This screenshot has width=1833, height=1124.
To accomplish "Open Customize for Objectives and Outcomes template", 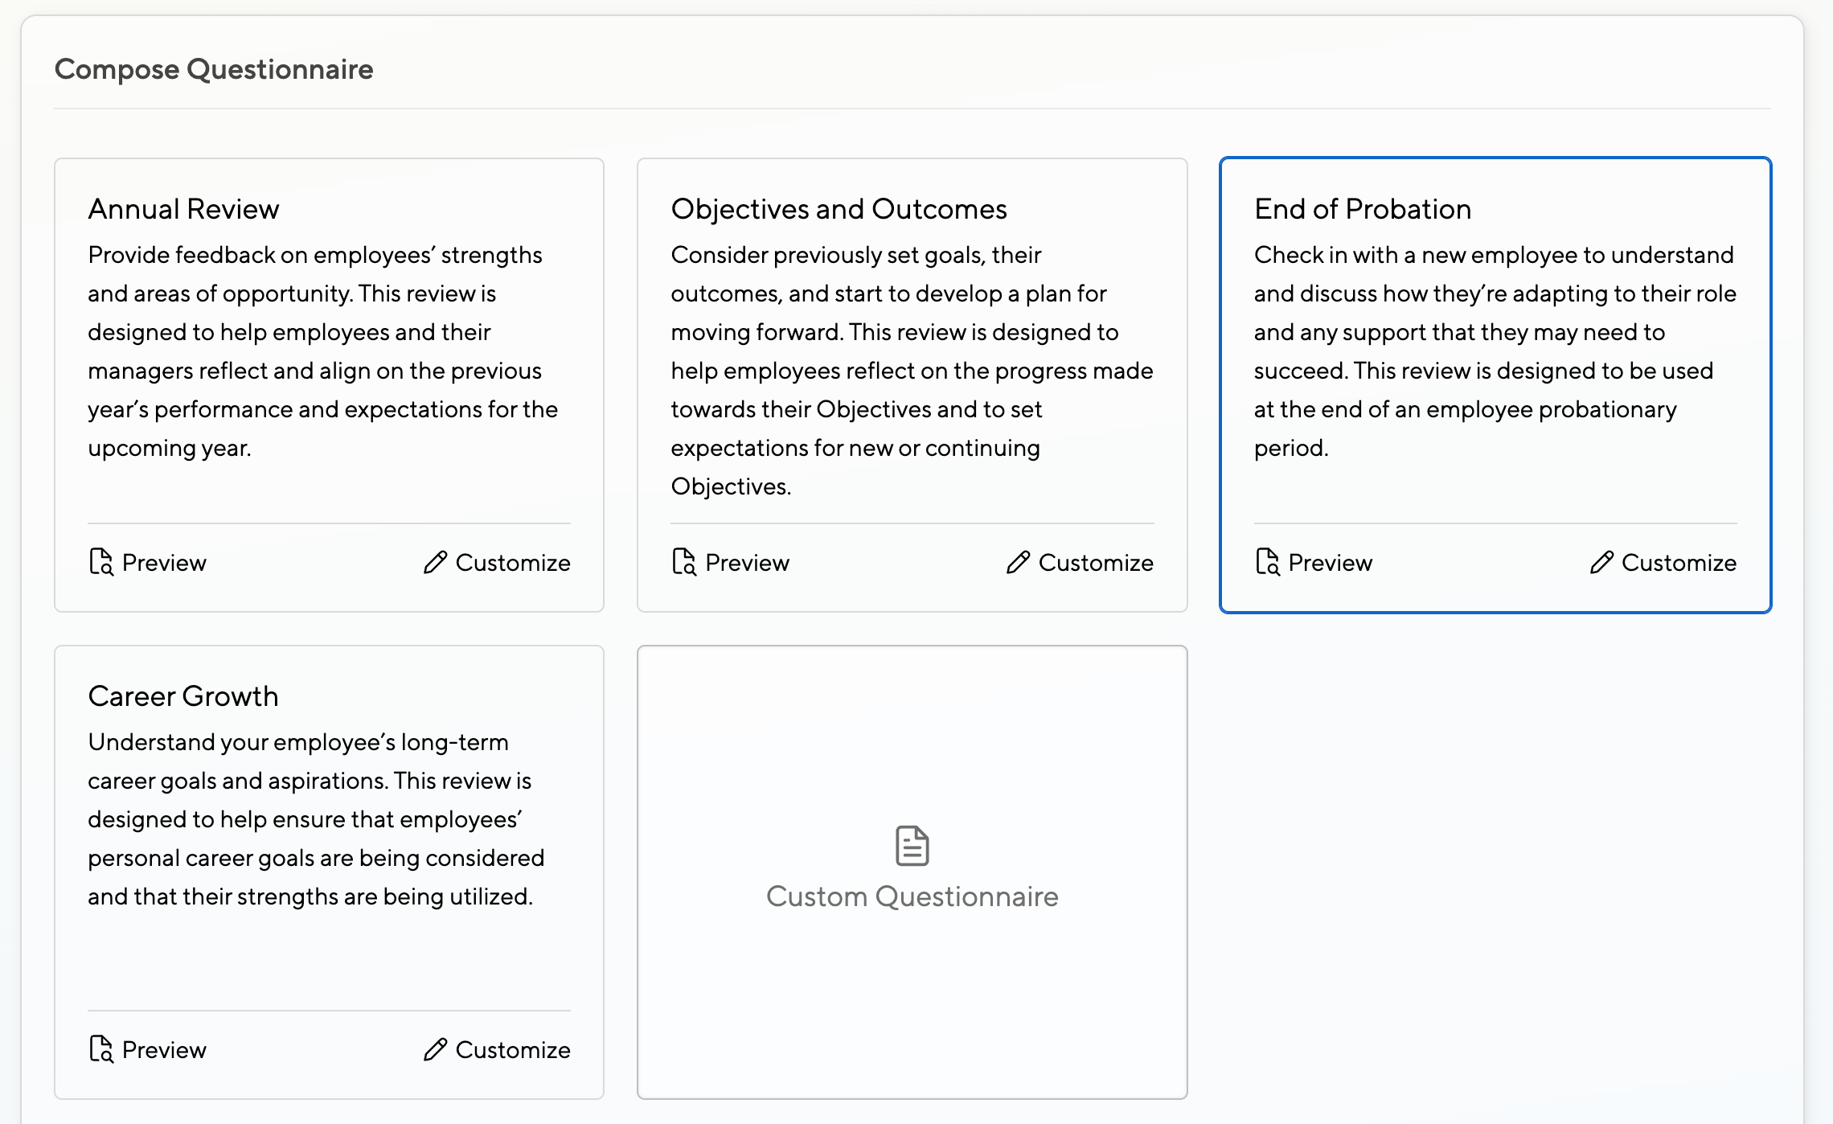I will click(x=1095, y=563).
